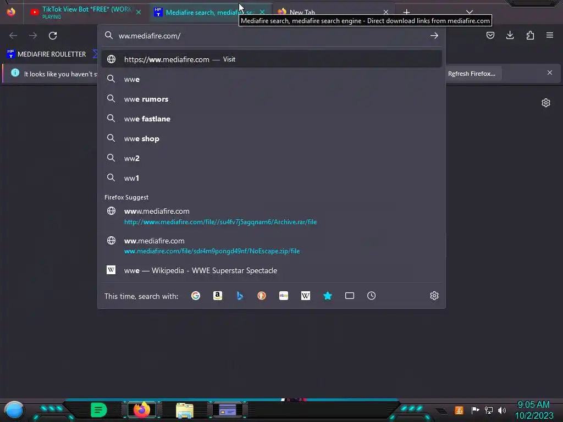This screenshot has height=422, width=563.
Task: Search history with the clock icon
Action: coord(371,296)
